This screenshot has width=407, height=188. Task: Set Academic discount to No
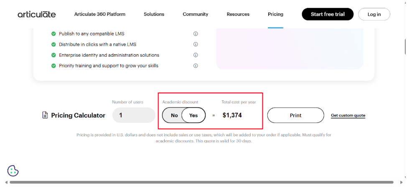(174, 115)
